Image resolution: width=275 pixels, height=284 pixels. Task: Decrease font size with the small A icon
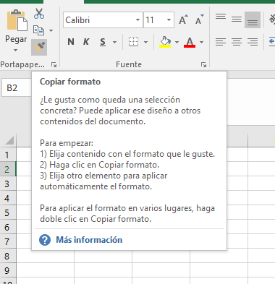(200, 20)
